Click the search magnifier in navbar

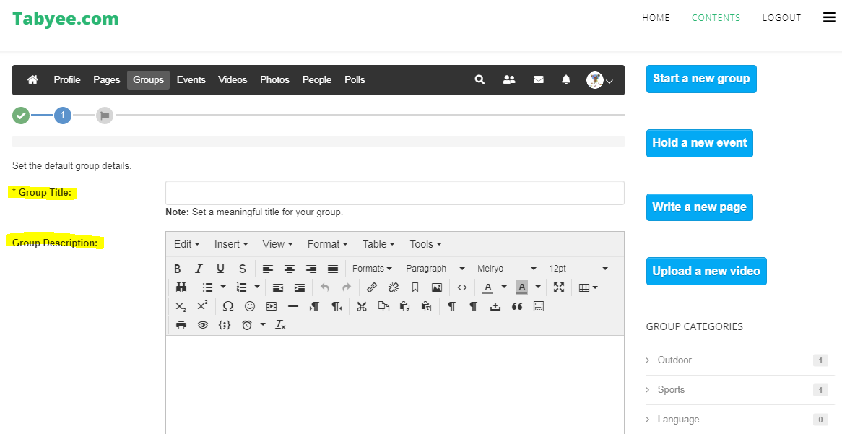point(479,80)
